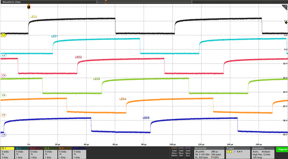Select the C3 channel handle
The image size is (288, 159).
[x=3, y=75]
